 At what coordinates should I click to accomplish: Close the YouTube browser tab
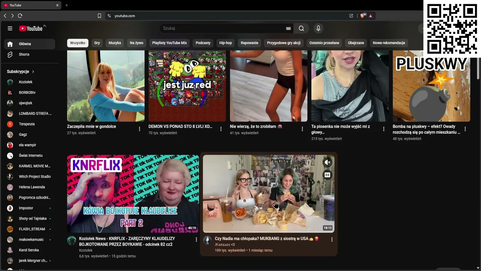point(57,5)
